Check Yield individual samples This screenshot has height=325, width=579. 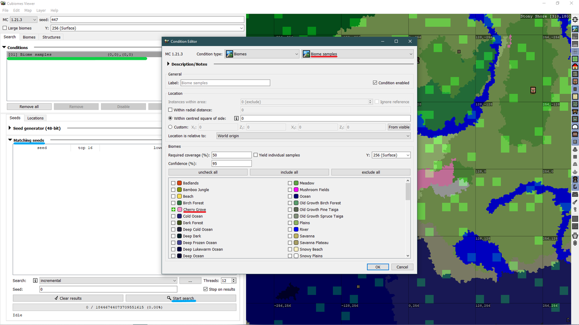coord(256,155)
